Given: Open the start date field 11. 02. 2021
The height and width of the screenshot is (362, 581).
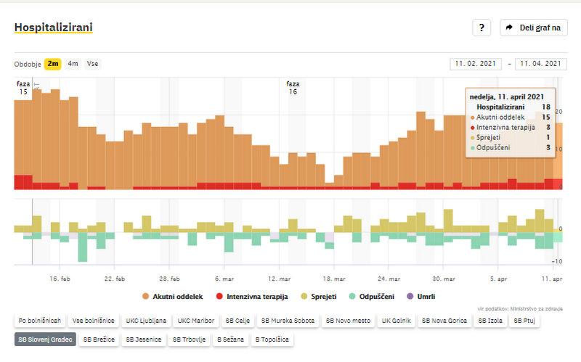Looking at the screenshot, I should point(476,64).
